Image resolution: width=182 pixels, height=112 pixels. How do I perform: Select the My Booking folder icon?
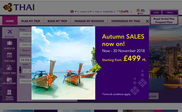pos(10,81)
